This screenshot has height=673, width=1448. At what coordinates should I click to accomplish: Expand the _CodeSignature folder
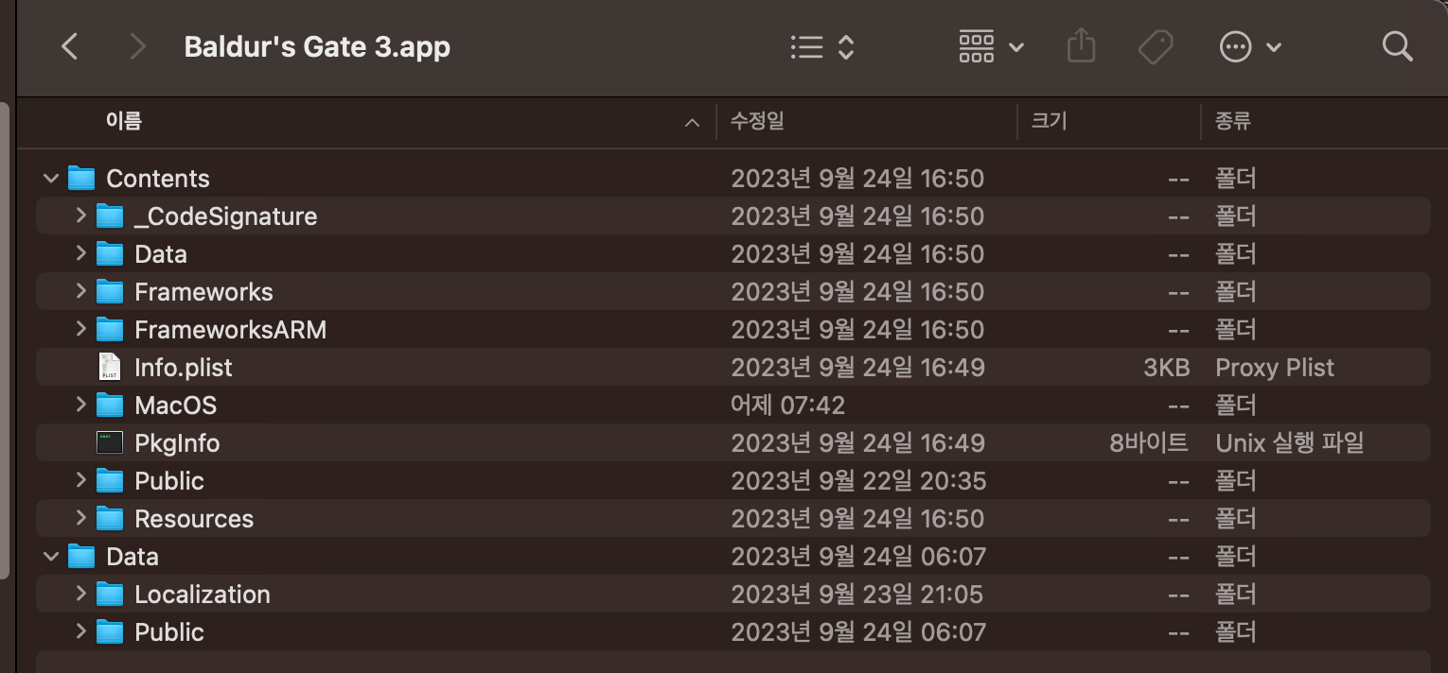80,216
